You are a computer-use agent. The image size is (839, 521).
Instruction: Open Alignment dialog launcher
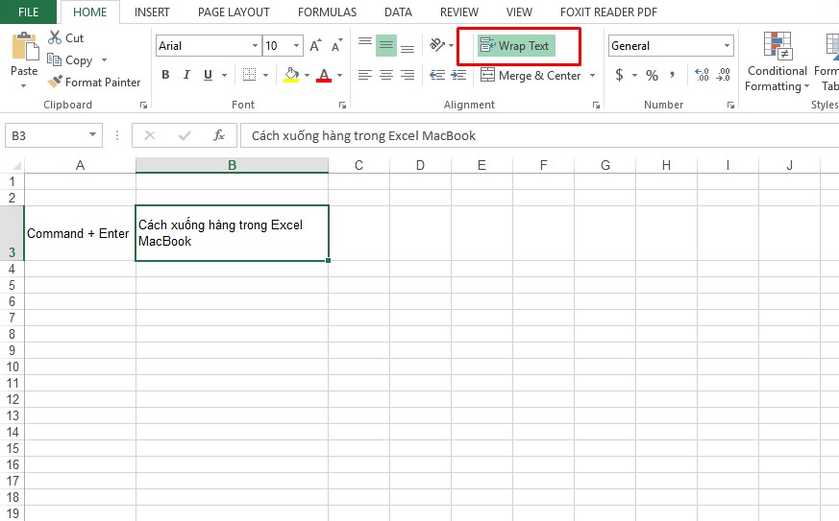point(596,106)
